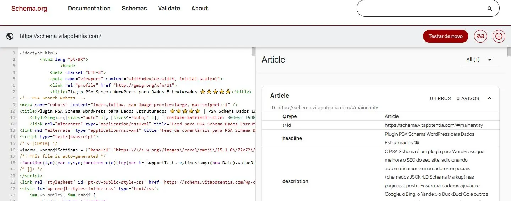The image size is (511, 201).
Task: Click code line 1 doctype html
Action: tap(38, 53)
